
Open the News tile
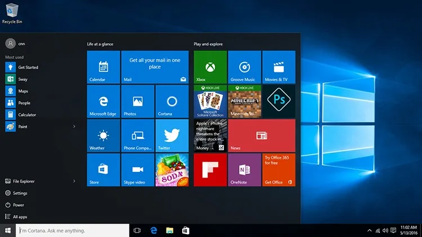(262, 136)
